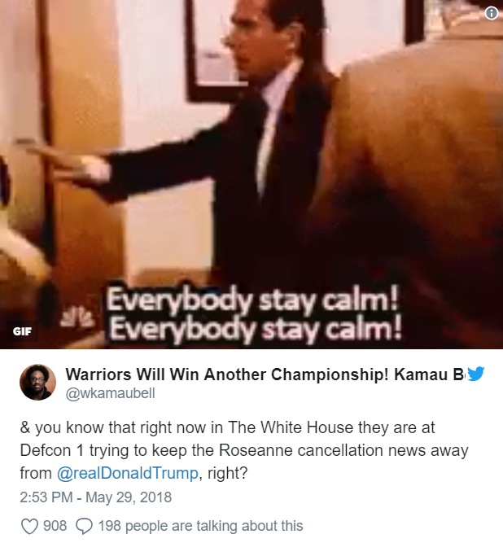Viewport: 503px width, 543px height.
Task: Click the 908 likes count
Action: 55,526
